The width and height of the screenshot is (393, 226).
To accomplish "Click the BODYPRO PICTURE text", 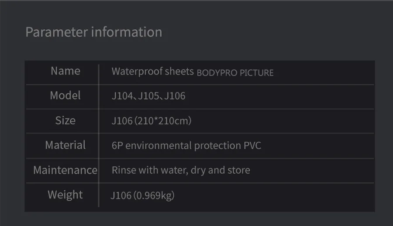I will point(235,73).
